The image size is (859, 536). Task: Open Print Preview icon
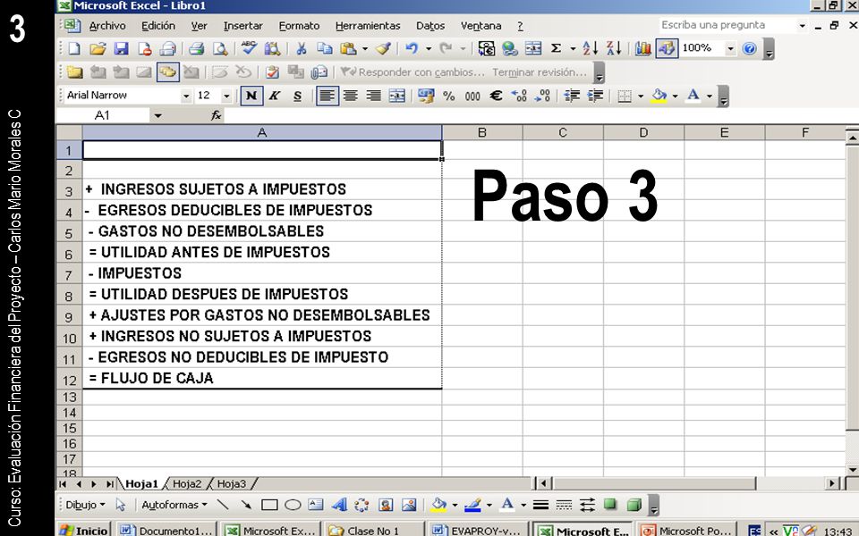tap(220, 48)
